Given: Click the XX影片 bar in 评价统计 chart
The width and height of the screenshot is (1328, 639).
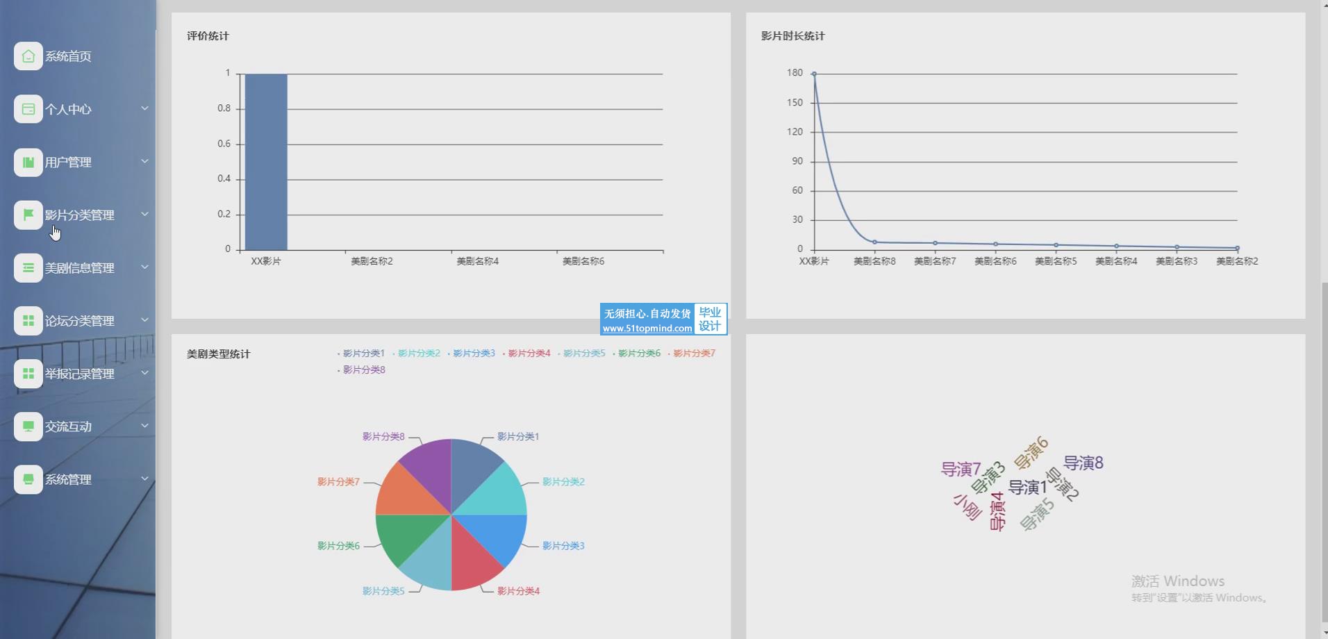Looking at the screenshot, I should [x=266, y=162].
